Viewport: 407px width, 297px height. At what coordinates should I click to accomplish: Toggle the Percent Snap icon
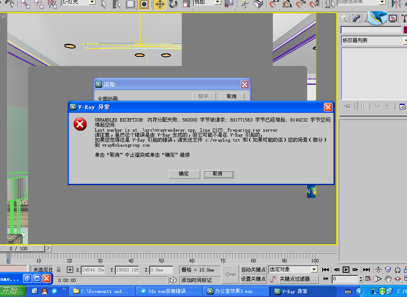[300, 4]
